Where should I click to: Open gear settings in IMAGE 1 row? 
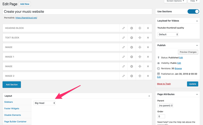(132, 57)
